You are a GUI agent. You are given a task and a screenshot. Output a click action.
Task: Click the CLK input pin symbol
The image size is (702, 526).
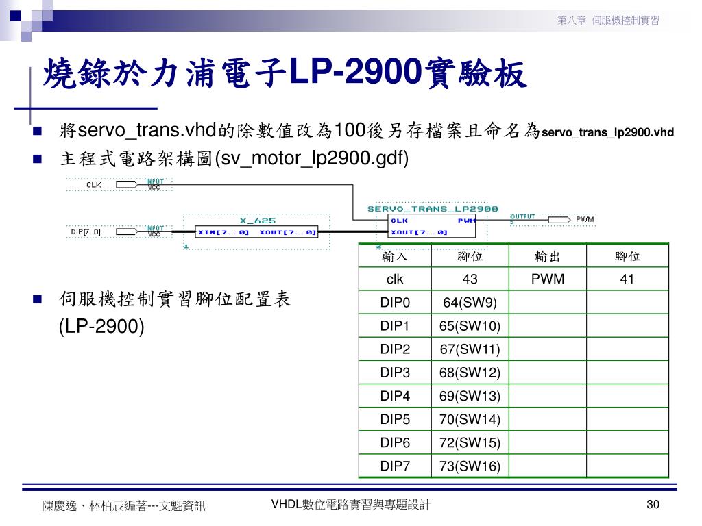click(x=127, y=185)
